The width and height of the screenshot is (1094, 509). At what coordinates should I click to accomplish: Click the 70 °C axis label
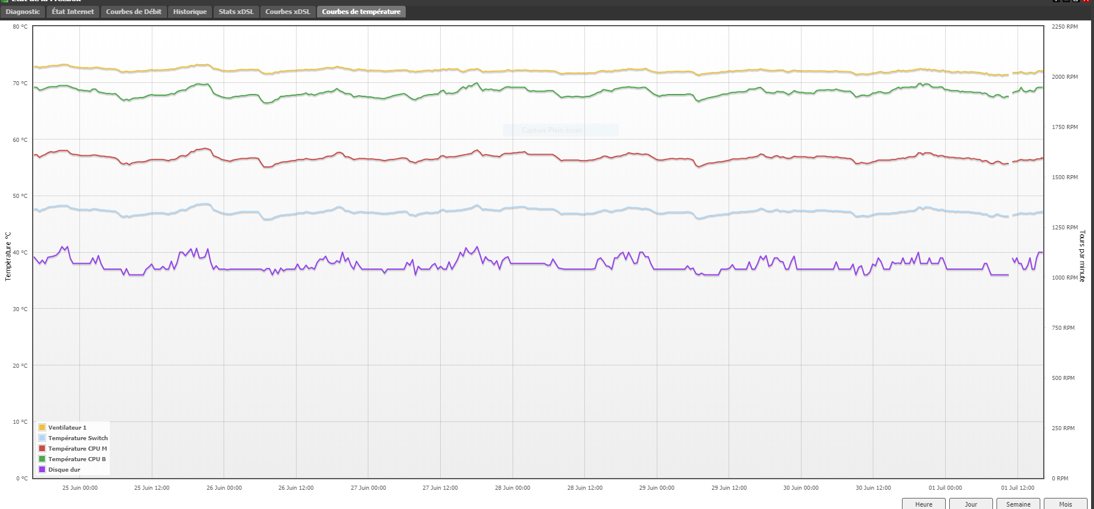click(20, 83)
